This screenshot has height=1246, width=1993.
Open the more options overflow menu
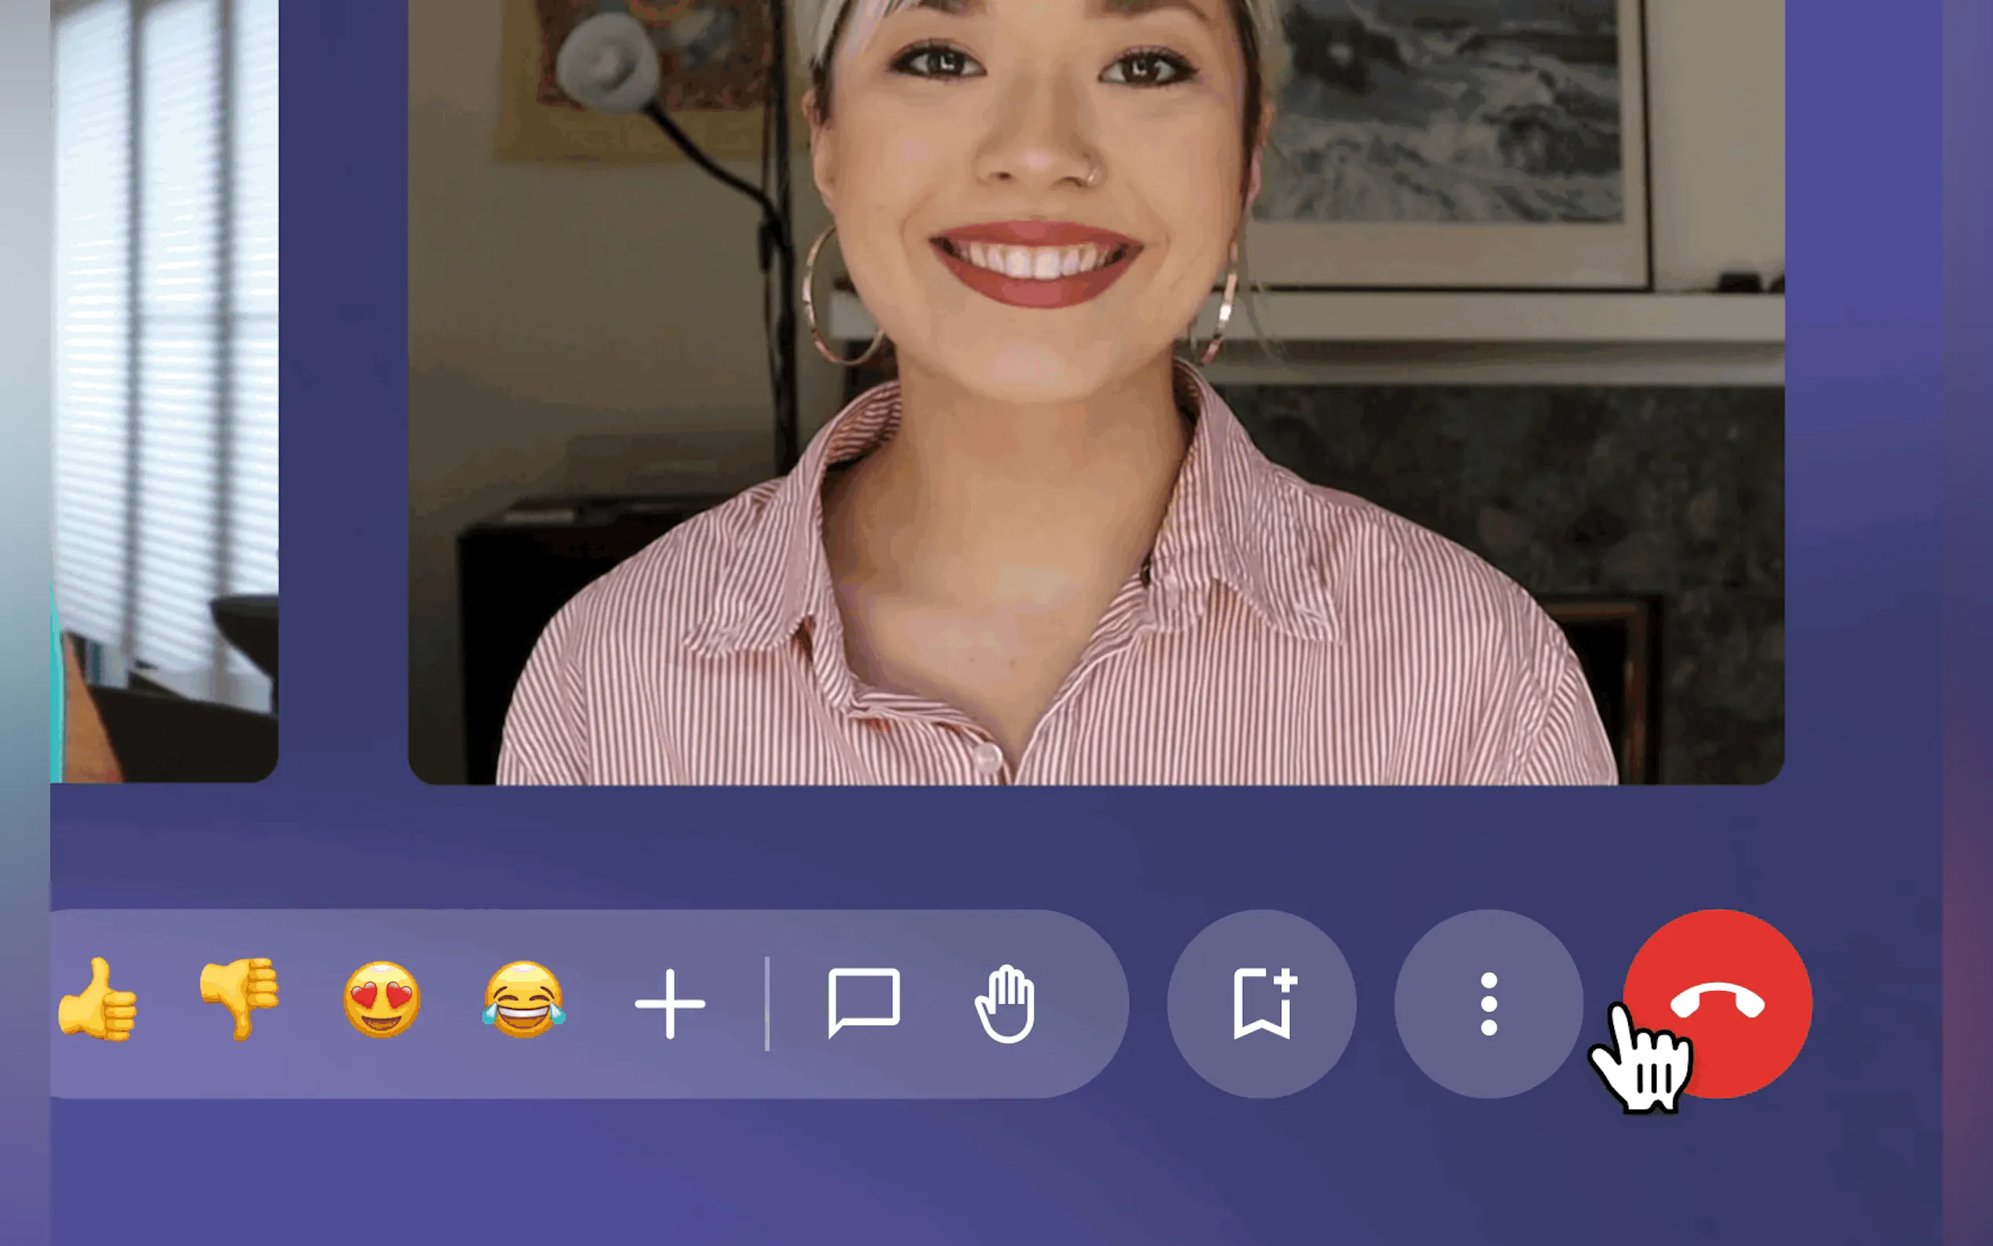(x=1488, y=1004)
